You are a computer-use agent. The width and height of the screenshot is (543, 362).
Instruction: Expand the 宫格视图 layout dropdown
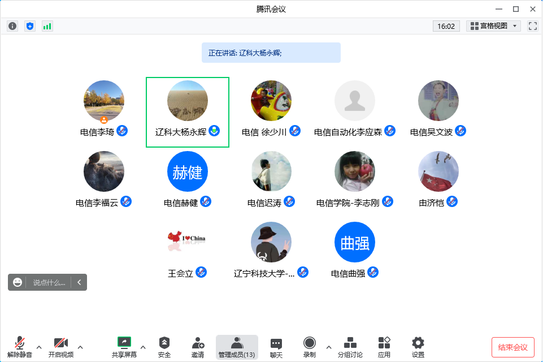click(x=493, y=26)
